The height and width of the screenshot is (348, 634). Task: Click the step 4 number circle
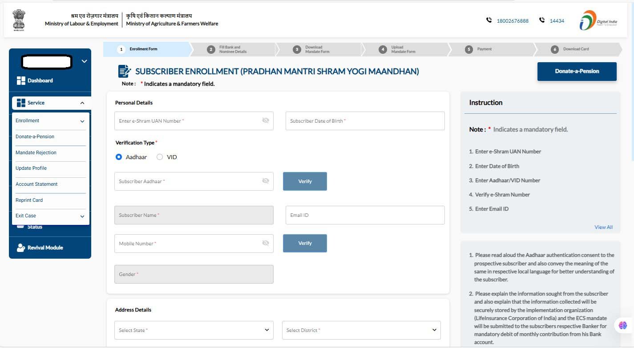point(383,49)
